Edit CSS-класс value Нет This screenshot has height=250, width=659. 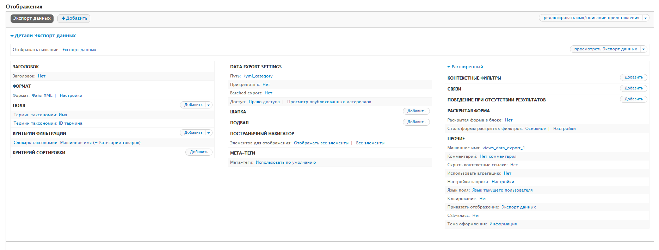click(x=476, y=215)
